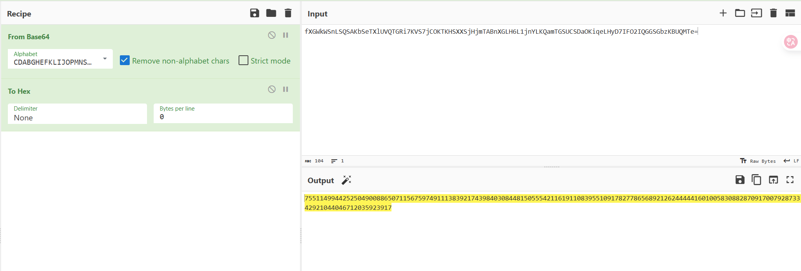Expand the Base64 Alphabet dropdown
The image size is (801, 271).
point(105,59)
